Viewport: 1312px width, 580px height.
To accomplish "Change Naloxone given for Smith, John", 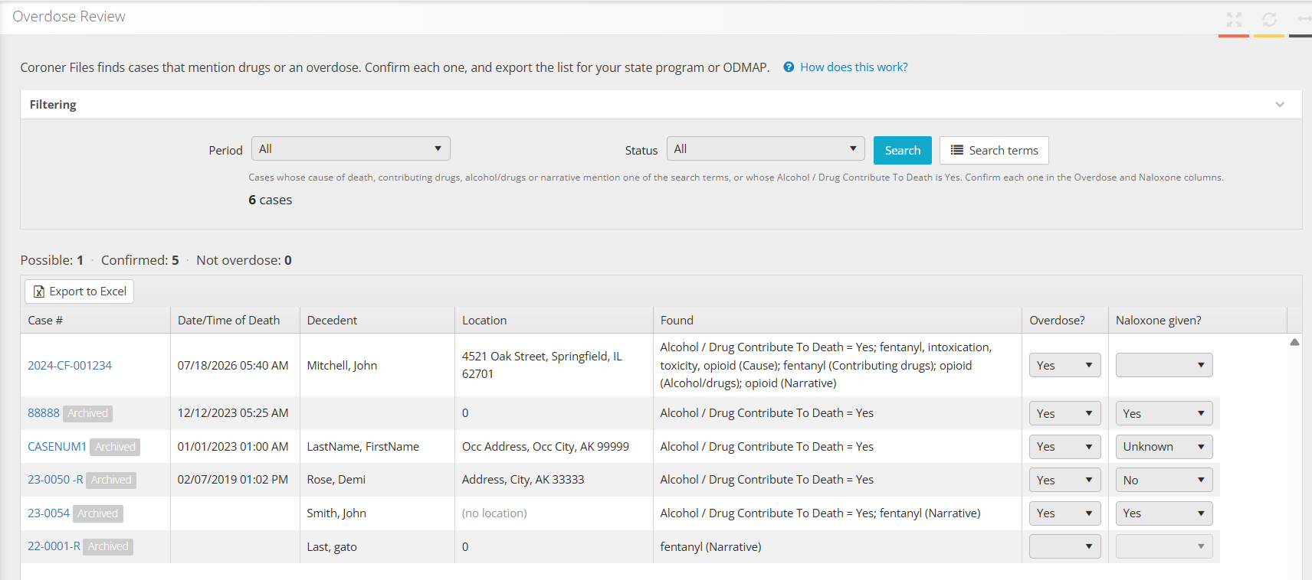I will (1164, 513).
